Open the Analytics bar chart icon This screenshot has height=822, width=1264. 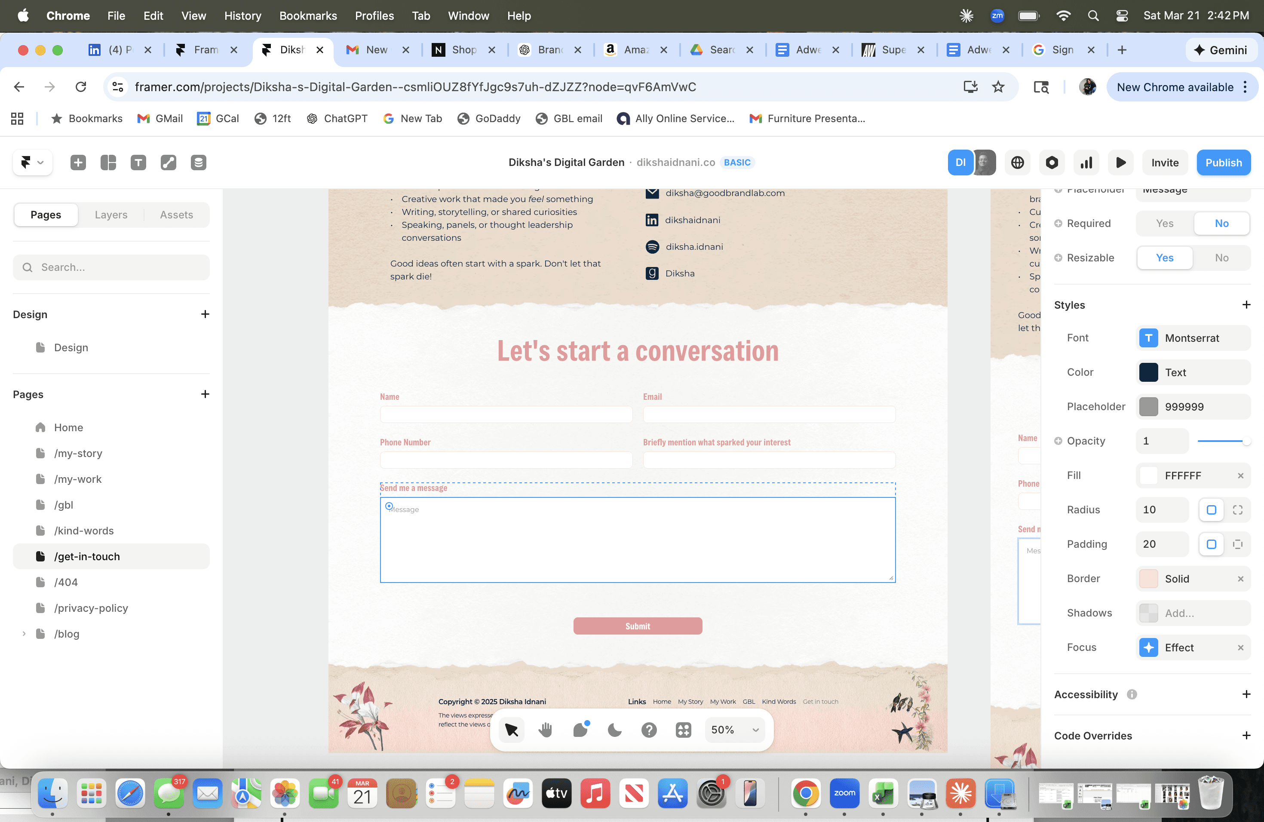(x=1086, y=163)
